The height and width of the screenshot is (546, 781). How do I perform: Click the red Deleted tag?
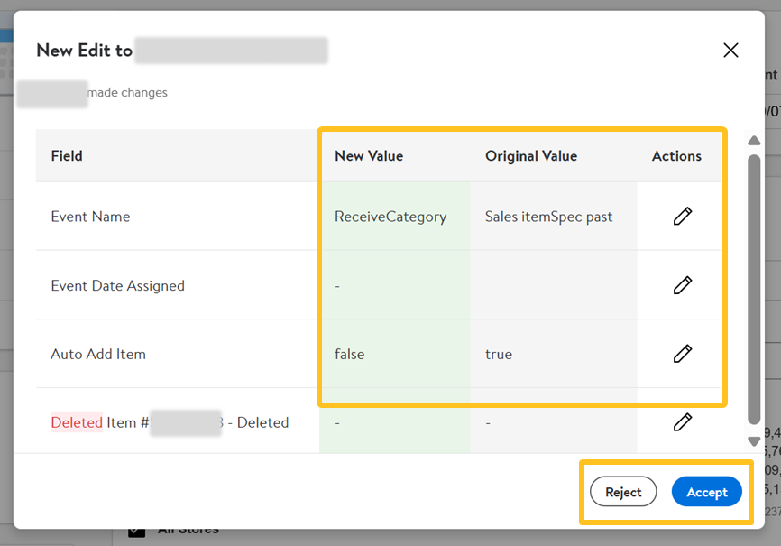77,422
